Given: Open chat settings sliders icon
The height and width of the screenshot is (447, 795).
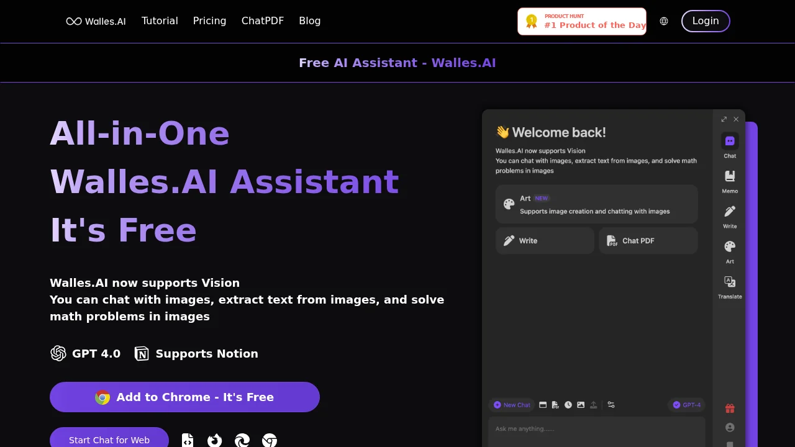Looking at the screenshot, I should (x=611, y=405).
